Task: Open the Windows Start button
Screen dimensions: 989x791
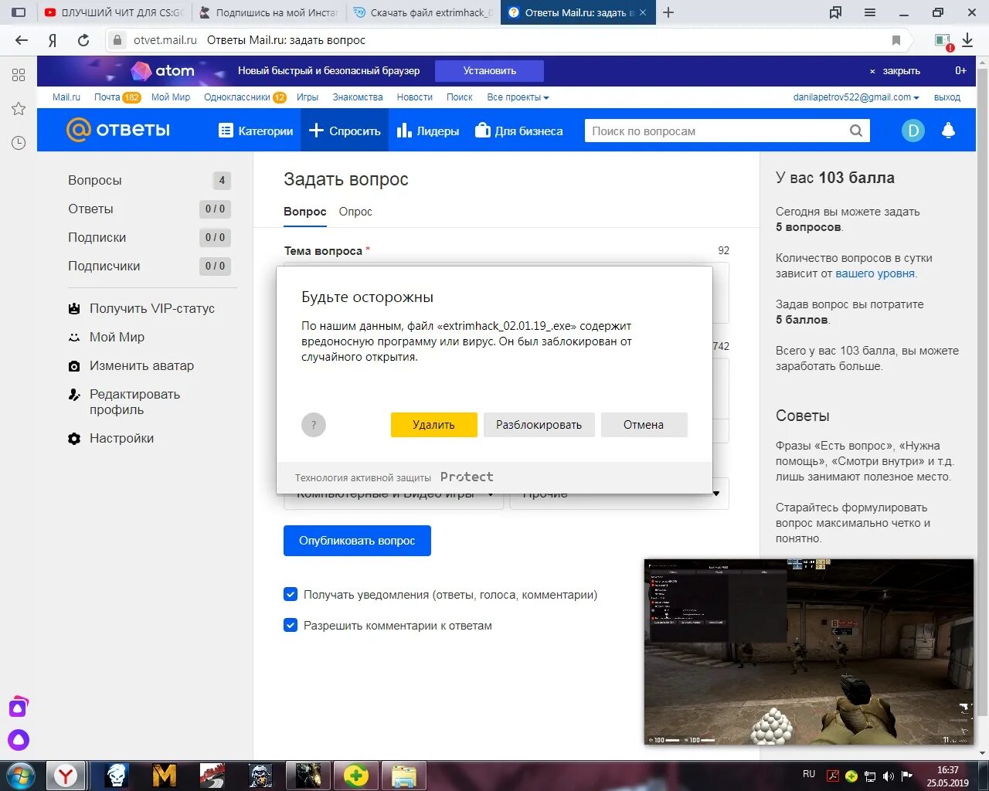Action: point(21,775)
